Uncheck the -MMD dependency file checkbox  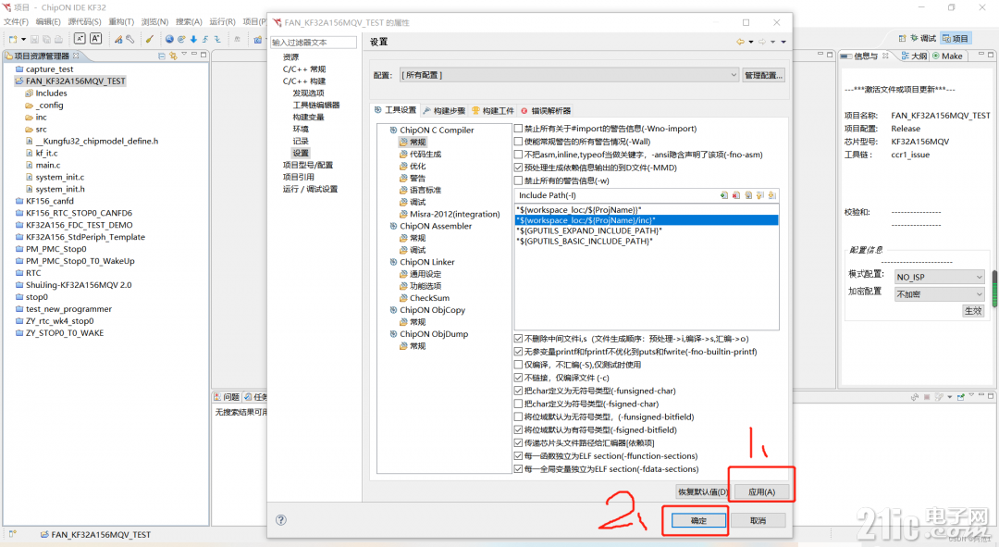coord(519,168)
